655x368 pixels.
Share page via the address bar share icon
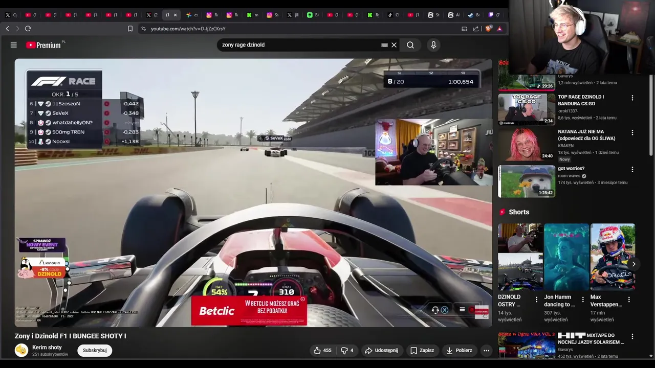pyautogui.click(x=476, y=29)
